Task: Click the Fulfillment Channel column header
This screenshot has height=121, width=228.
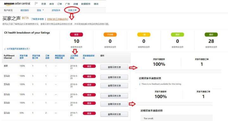Action: tap(9, 57)
